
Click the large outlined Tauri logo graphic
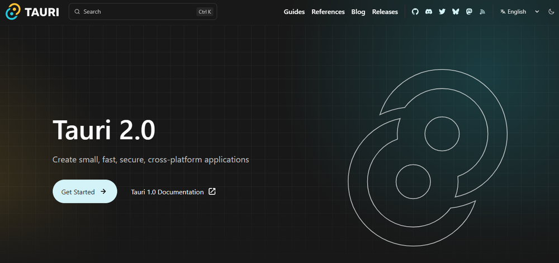click(428, 158)
